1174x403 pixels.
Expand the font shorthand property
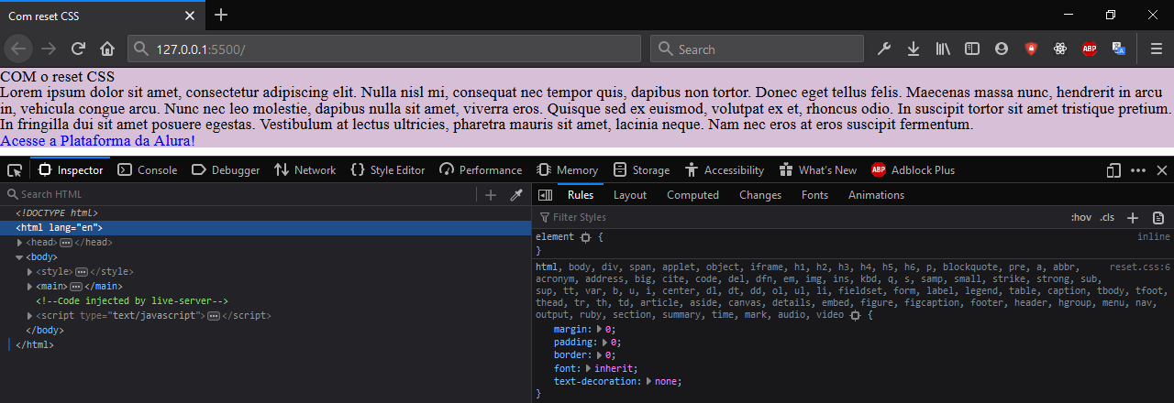[589, 367]
